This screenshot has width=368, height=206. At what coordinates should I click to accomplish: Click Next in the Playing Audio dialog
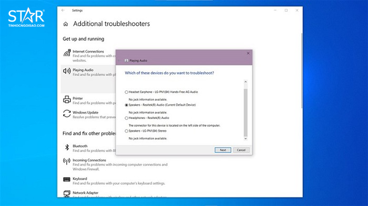coord(223,150)
